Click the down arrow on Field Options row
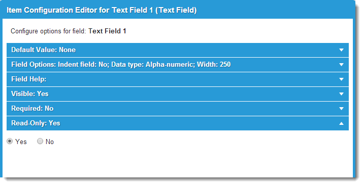The image size is (363, 185). pyautogui.click(x=341, y=65)
